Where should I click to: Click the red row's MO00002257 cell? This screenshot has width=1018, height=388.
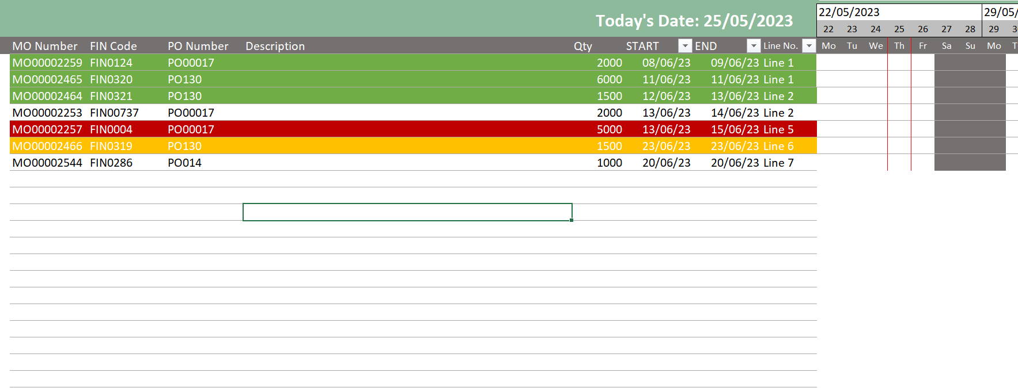pyautogui.click(x=47, y=129)
